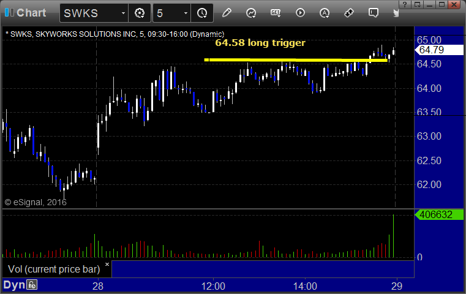Minimize the chart window
The image size is (466, 294).
coord(429,4)
